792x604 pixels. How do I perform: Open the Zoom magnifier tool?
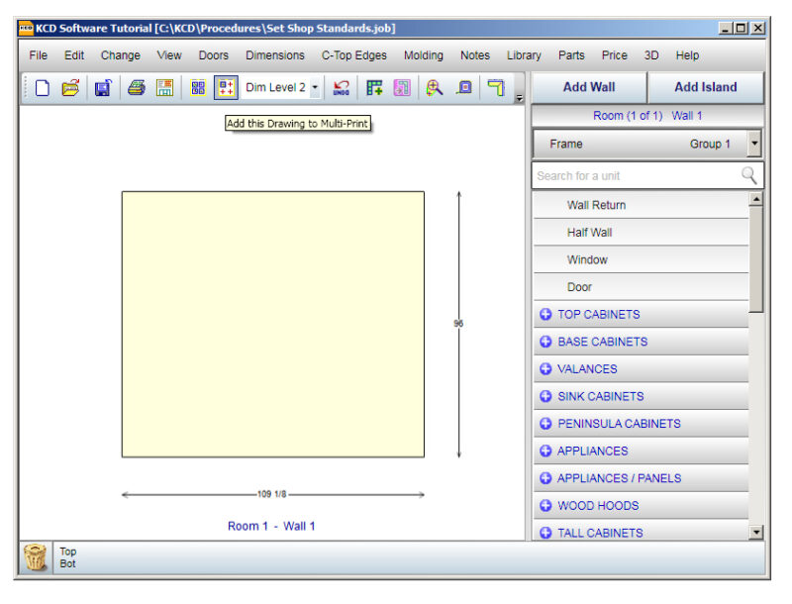coord(436,88)
